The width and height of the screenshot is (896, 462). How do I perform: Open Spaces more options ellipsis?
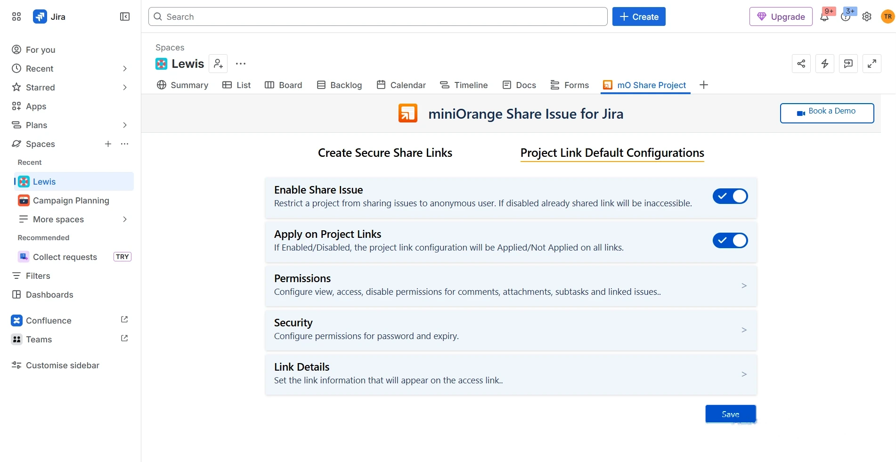click(x=125, y=144)
